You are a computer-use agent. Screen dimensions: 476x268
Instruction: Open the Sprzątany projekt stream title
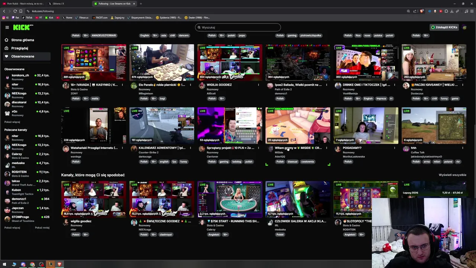[x=231, y=148]
